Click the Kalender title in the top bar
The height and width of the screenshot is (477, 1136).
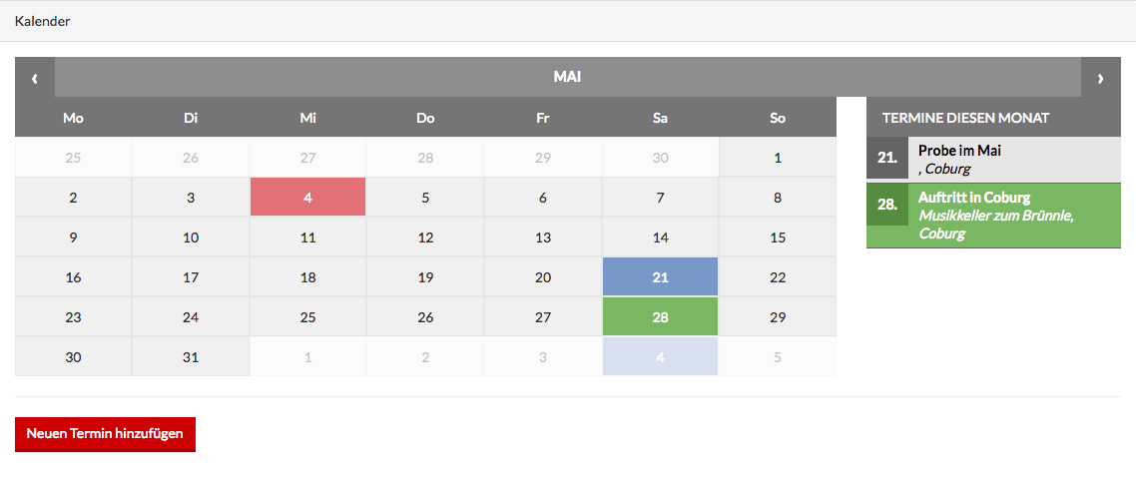click(43, 21)
